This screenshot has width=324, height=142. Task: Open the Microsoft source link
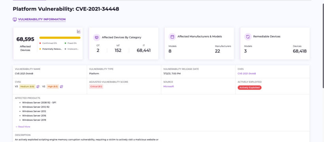pos(169,86)
